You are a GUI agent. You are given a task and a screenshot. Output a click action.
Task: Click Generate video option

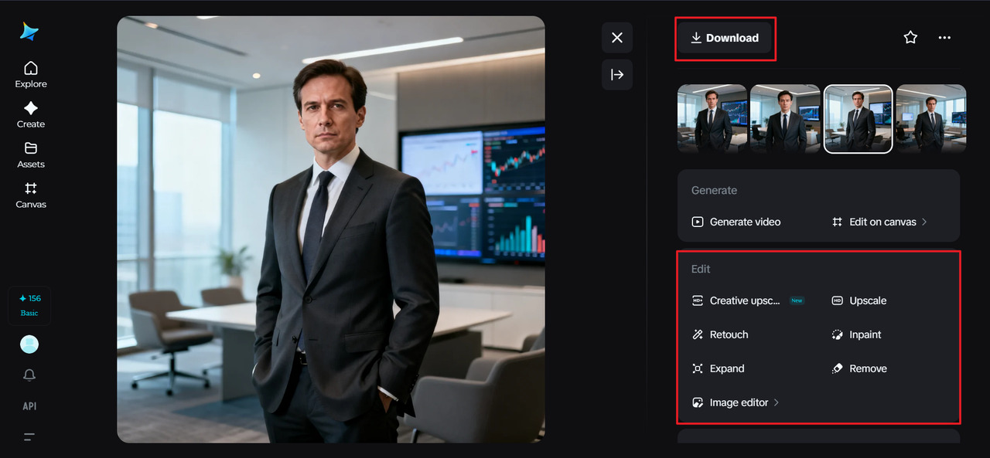click(x=736, y=222)
